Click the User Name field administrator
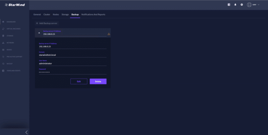This screenshot has height=135, width=268. (x=73, y=63)
